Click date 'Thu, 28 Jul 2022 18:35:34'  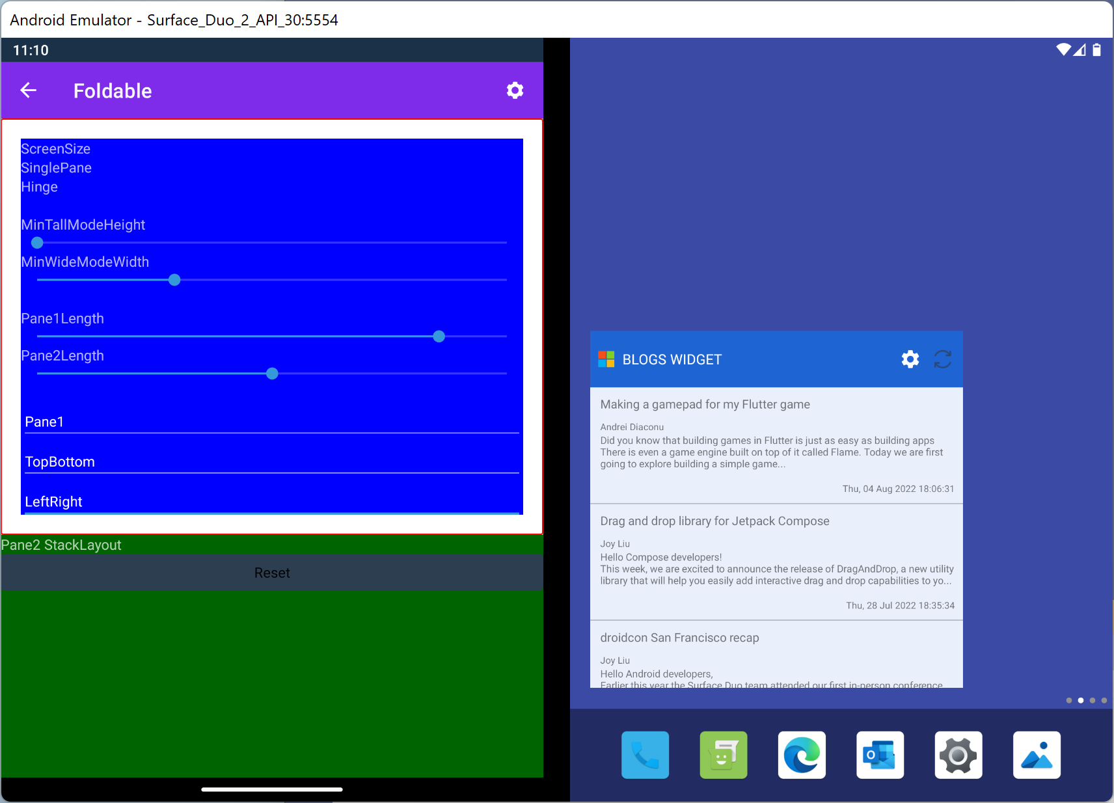(900, 605)
